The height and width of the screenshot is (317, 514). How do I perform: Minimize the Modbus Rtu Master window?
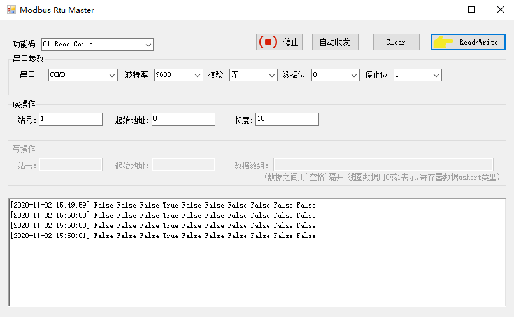(443, 10)
